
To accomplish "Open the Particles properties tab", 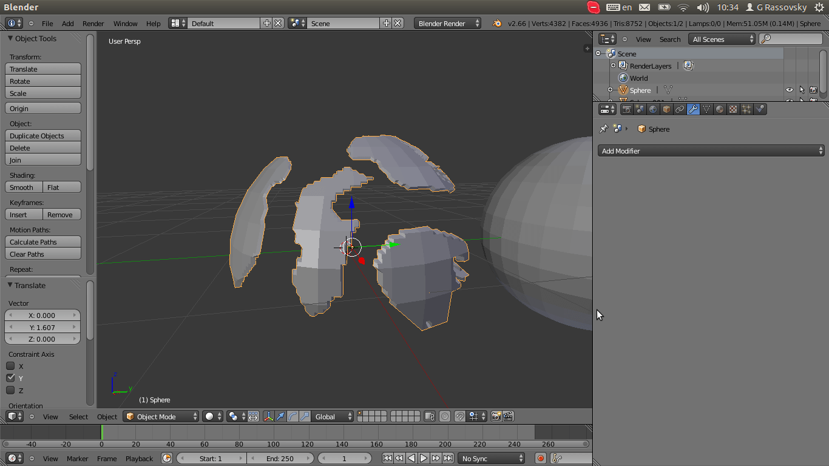I will 746,109.
